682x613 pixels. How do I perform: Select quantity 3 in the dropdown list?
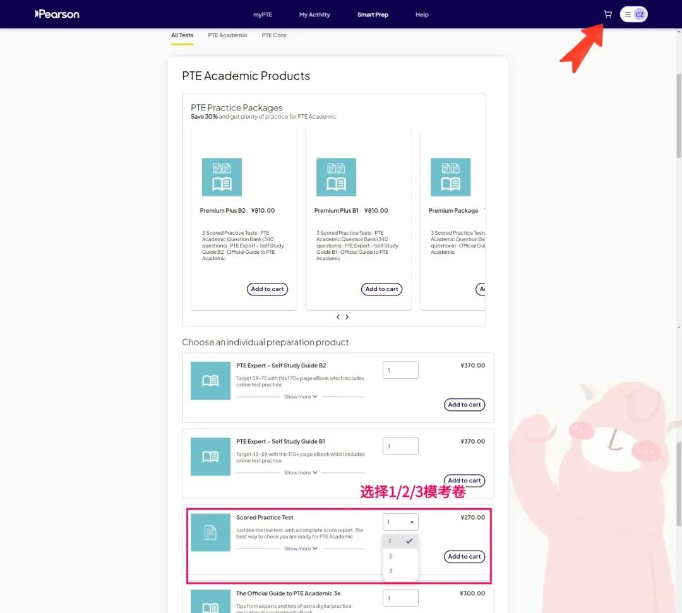click(400, 571)
